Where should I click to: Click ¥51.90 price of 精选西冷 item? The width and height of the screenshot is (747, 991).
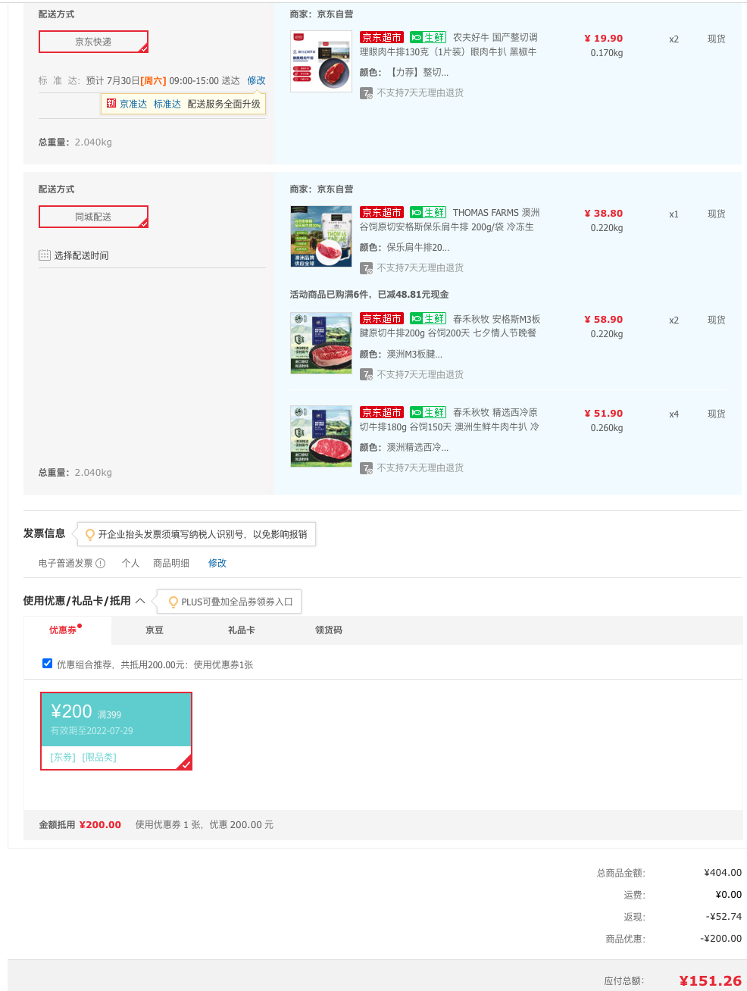pyautogui.click(x=603, y=413)
